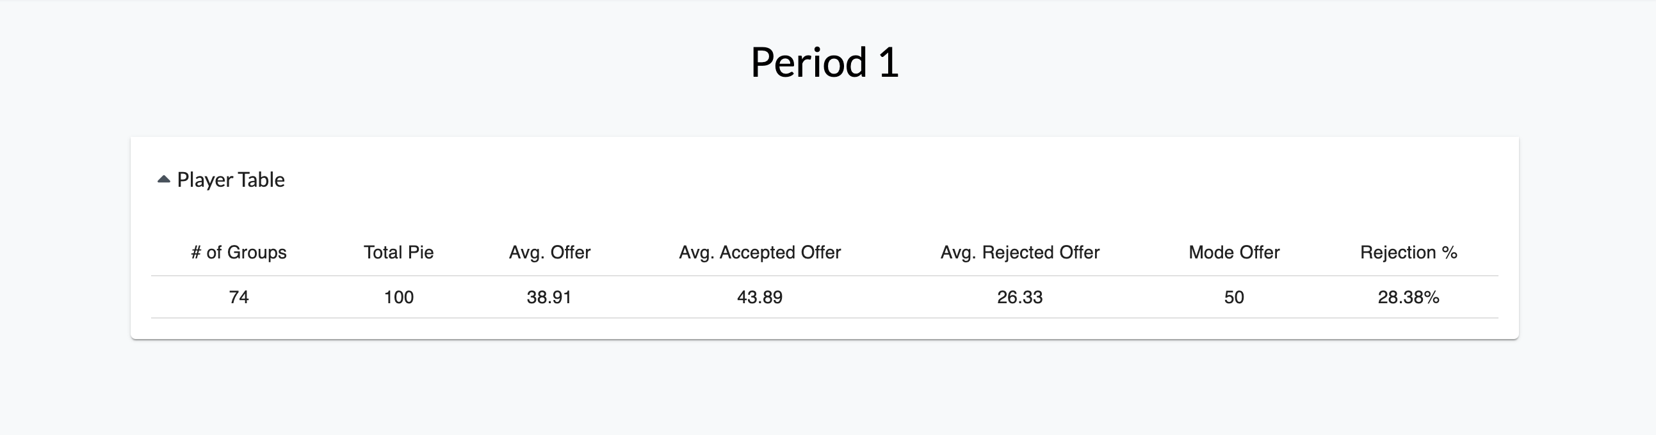The height and width of the screenshot is (435, 1656).
Task: Select the mode offer value 50
Action: (1234, 297)
